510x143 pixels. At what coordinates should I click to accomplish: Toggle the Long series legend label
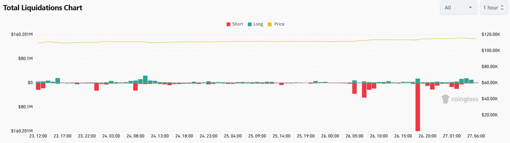tap(258, 24)
